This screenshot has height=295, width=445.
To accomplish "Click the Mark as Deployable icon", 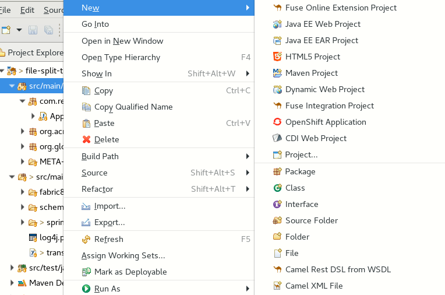I will coord(86,272).
